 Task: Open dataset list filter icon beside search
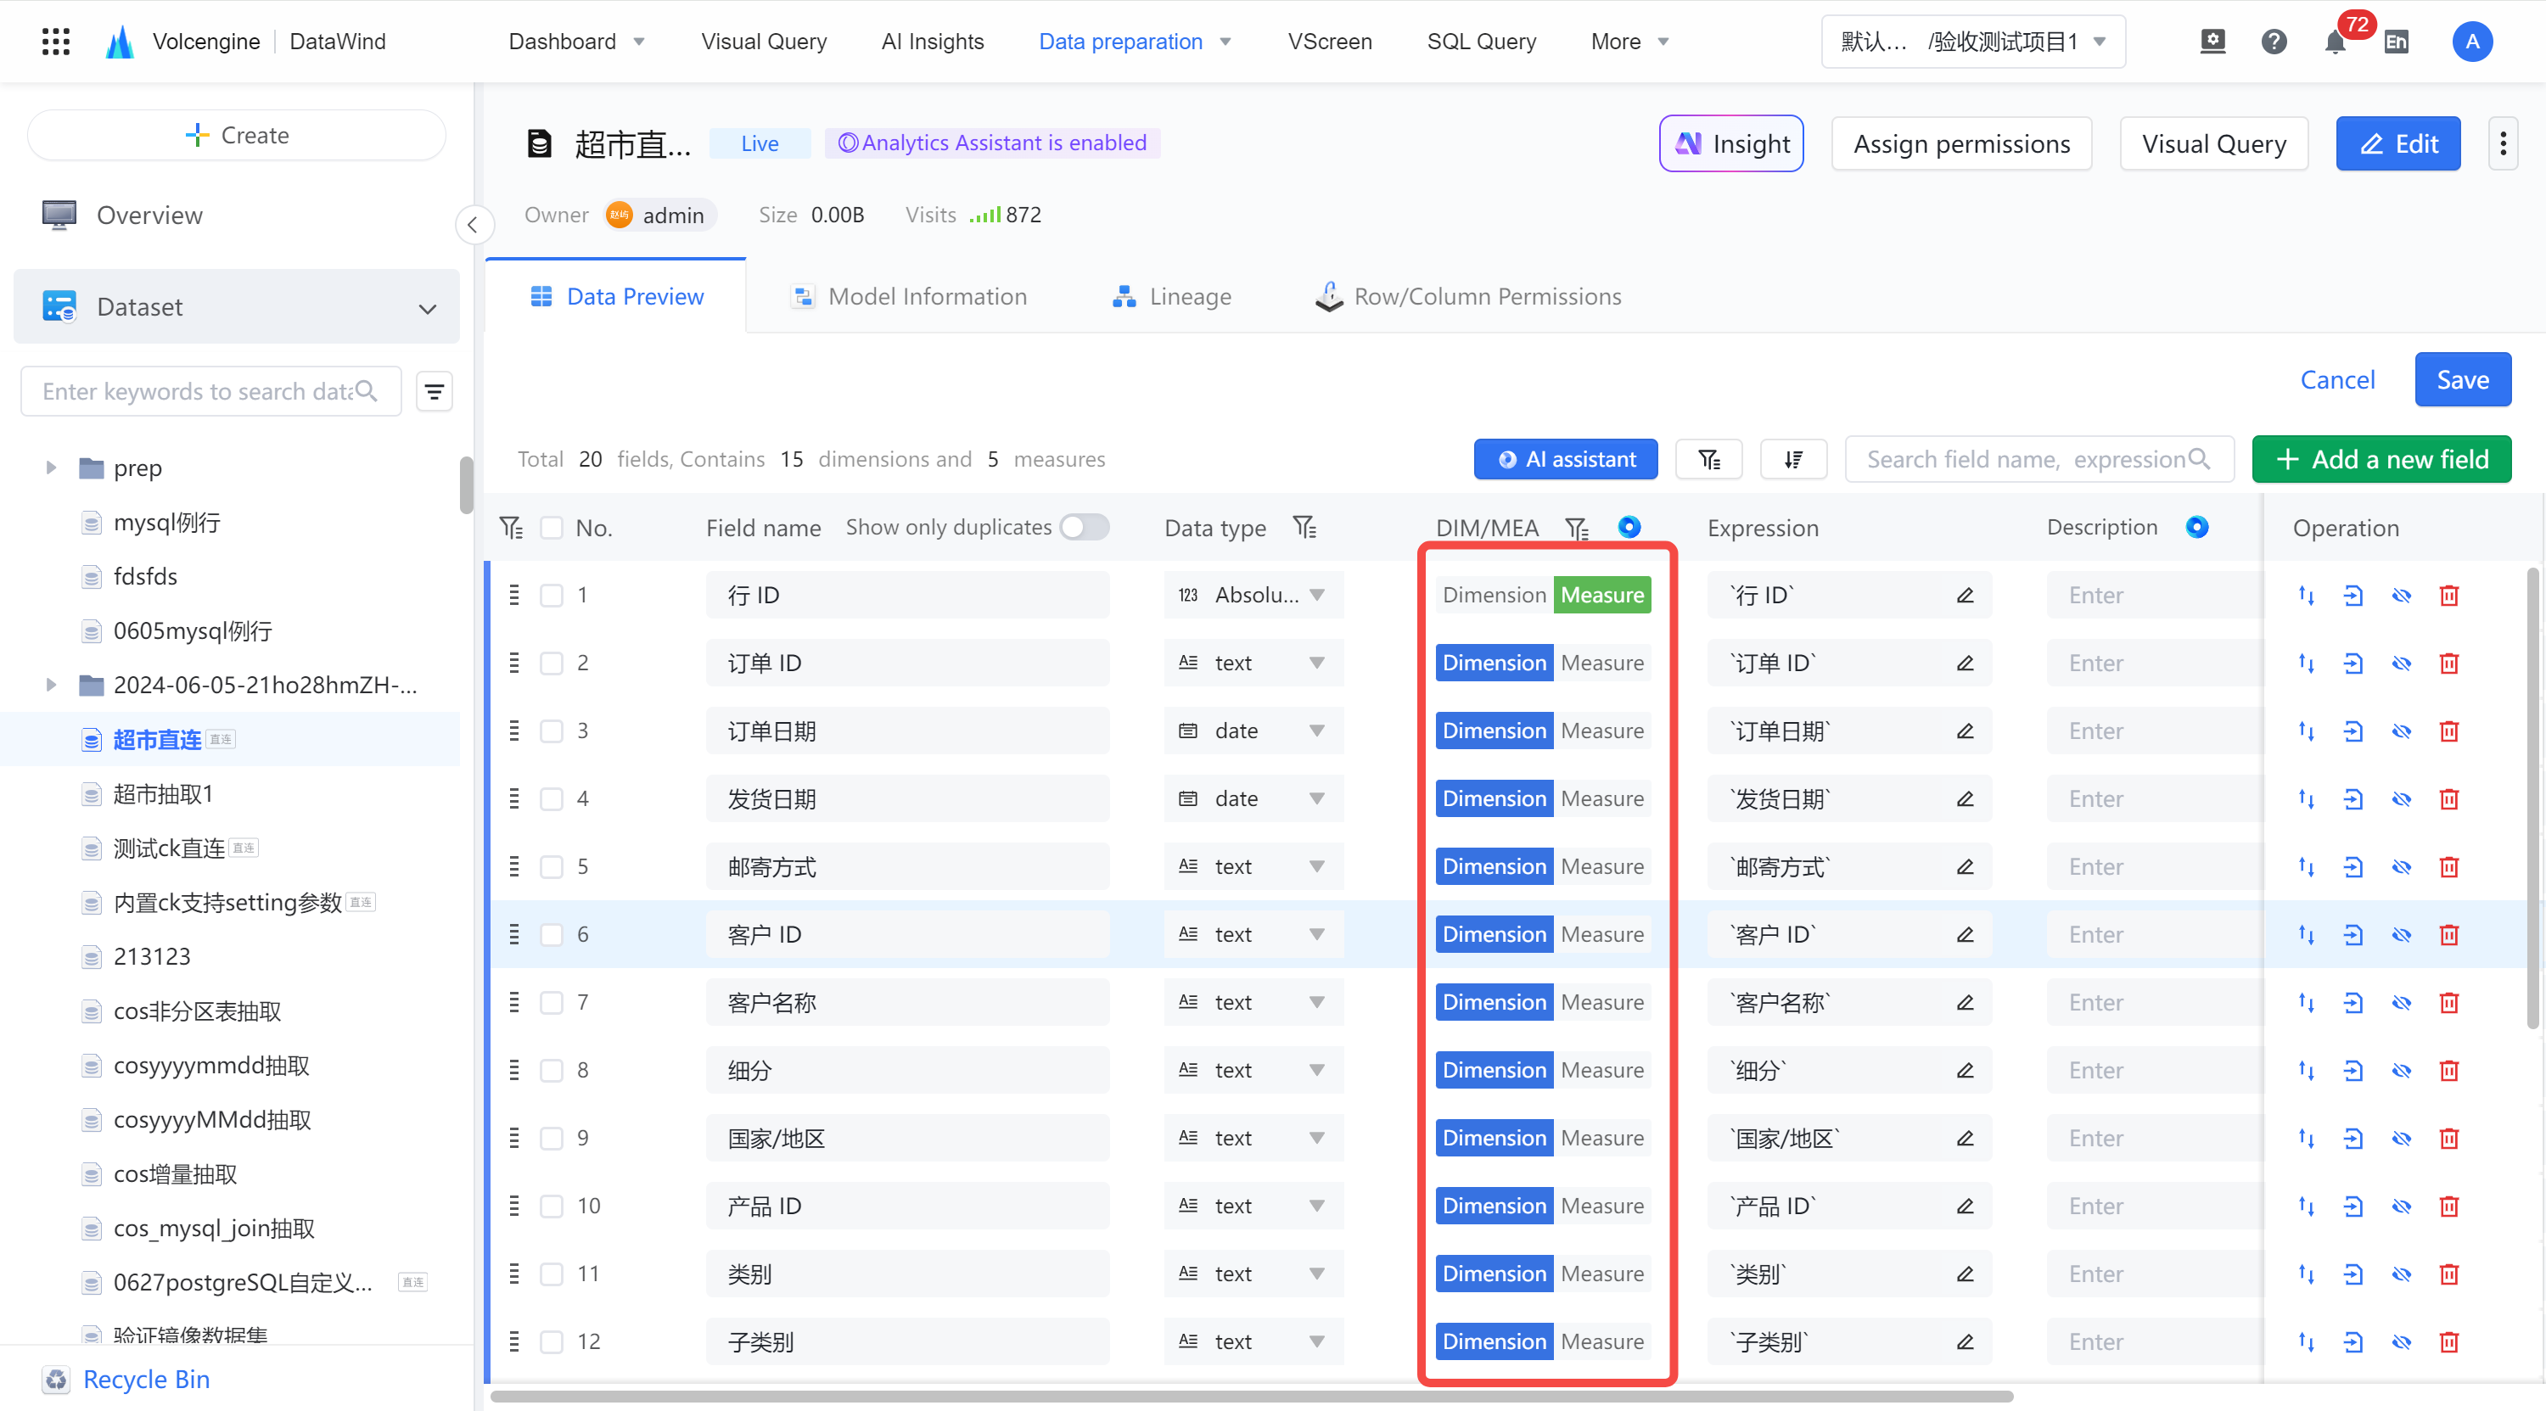point(434,392)
